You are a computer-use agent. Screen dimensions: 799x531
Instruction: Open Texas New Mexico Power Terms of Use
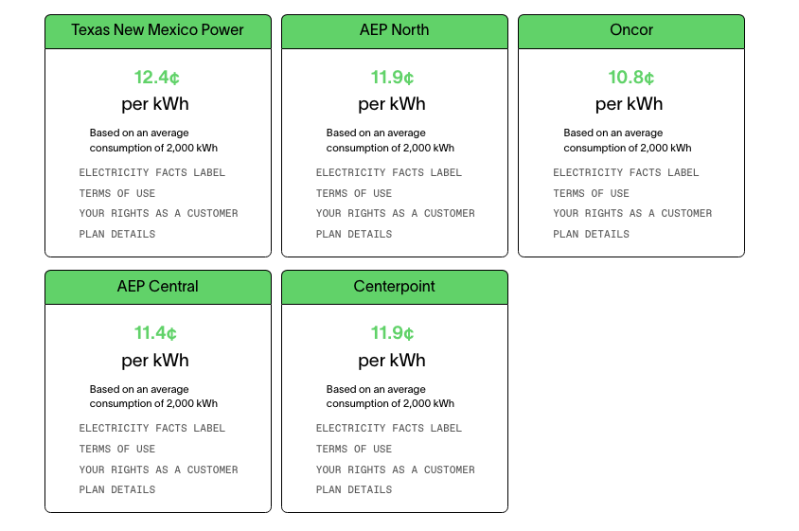117,194
